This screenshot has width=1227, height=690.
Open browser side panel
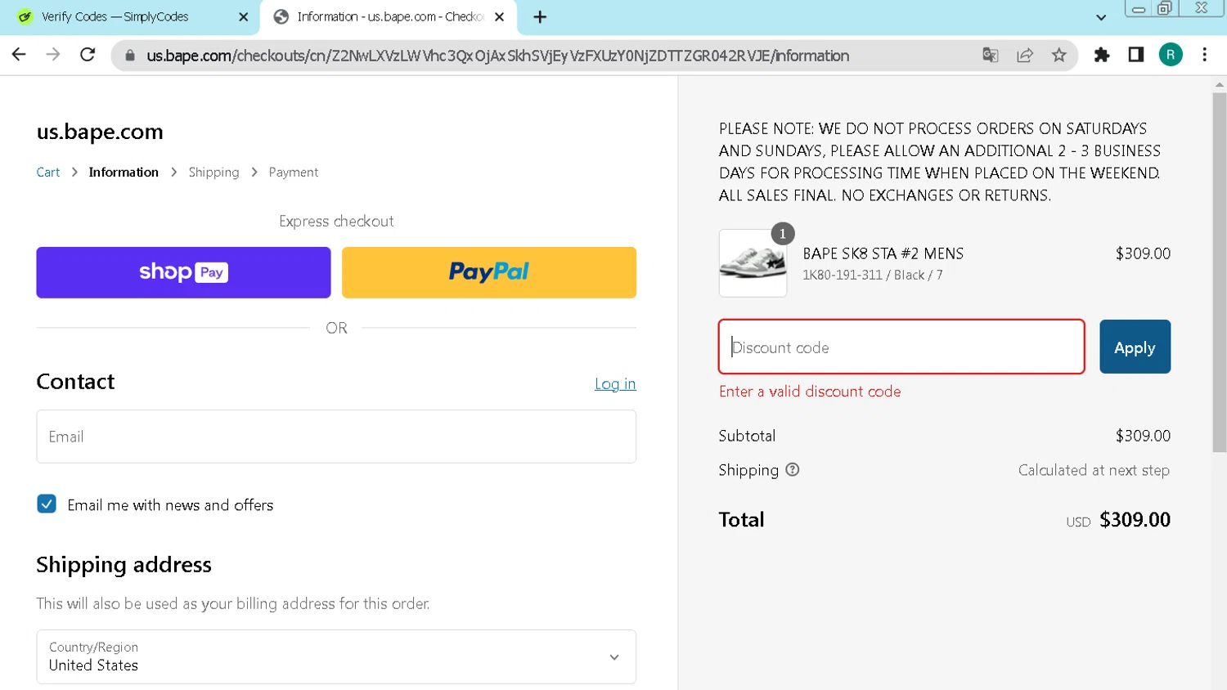pos(1136,55)
